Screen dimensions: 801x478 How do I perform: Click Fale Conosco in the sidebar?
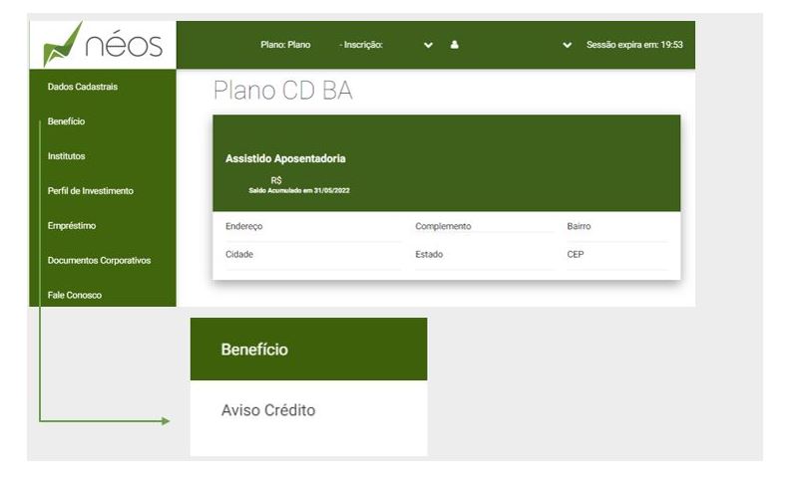pyautogui.click(x=75, y=295)
